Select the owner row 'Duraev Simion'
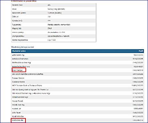148x123 pixels. (x=78, y=78)
